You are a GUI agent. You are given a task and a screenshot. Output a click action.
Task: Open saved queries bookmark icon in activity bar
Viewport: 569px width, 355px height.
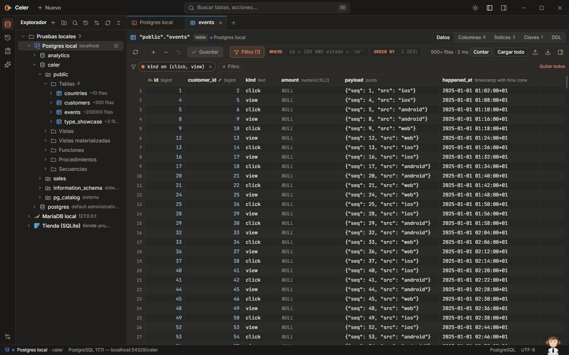click(x=8, y=51)
